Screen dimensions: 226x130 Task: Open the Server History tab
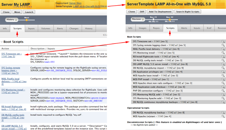[89, 29]
